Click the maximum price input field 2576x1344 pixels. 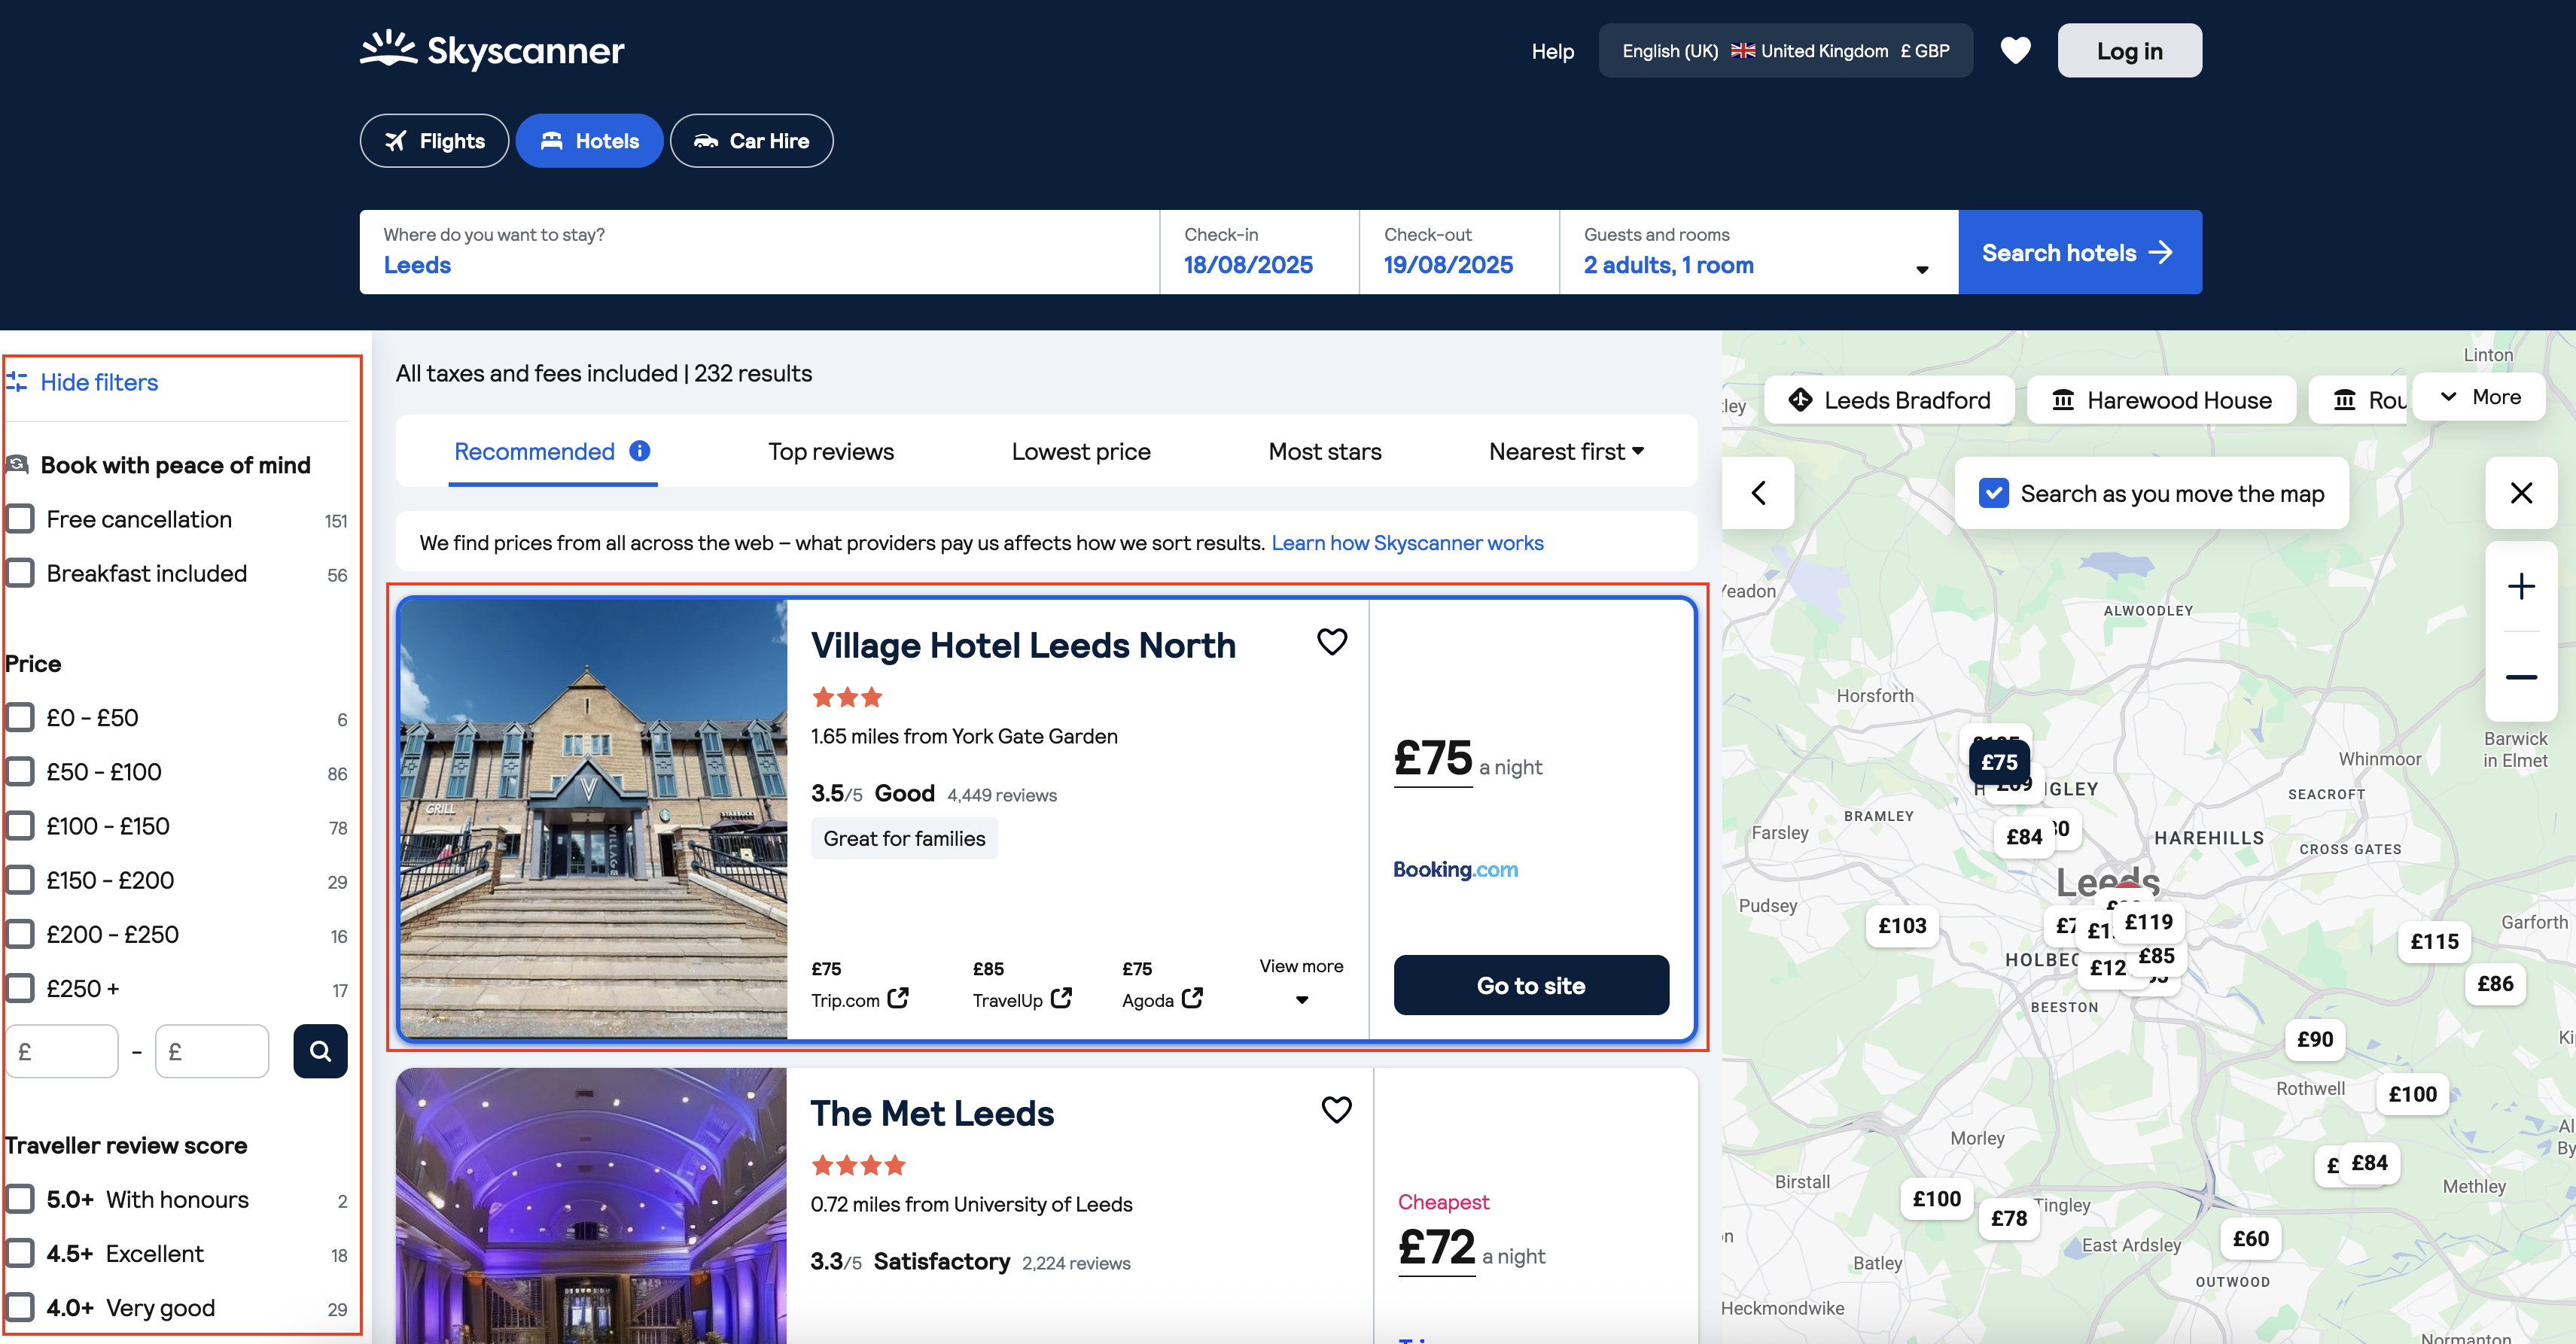212,1051
